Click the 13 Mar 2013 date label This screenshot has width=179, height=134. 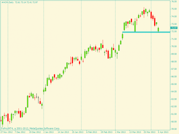(135, 132)
